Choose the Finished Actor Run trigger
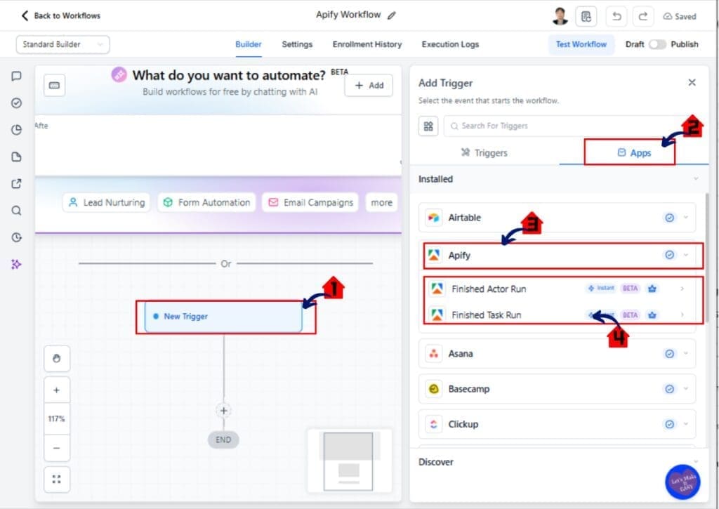Screen dimensions: 719x509 click(557, 289)
